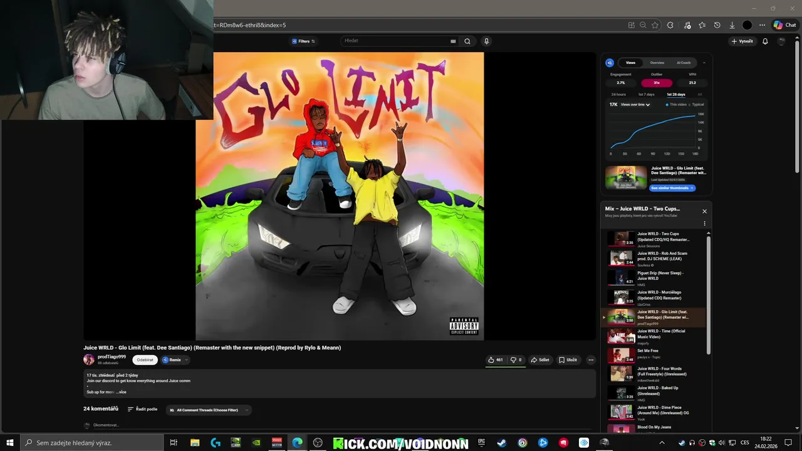The width and height of the screenshot is (802, 451).
Task: Open Windows Start menu
Action: pos(10,443)
